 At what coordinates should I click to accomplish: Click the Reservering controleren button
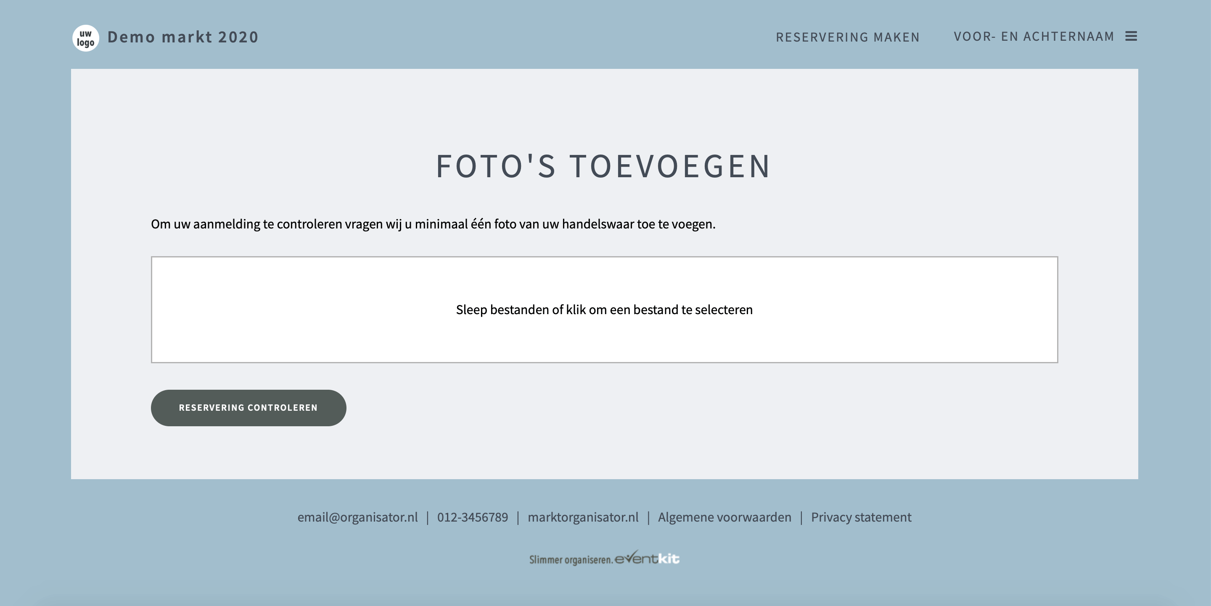point(248,407)
